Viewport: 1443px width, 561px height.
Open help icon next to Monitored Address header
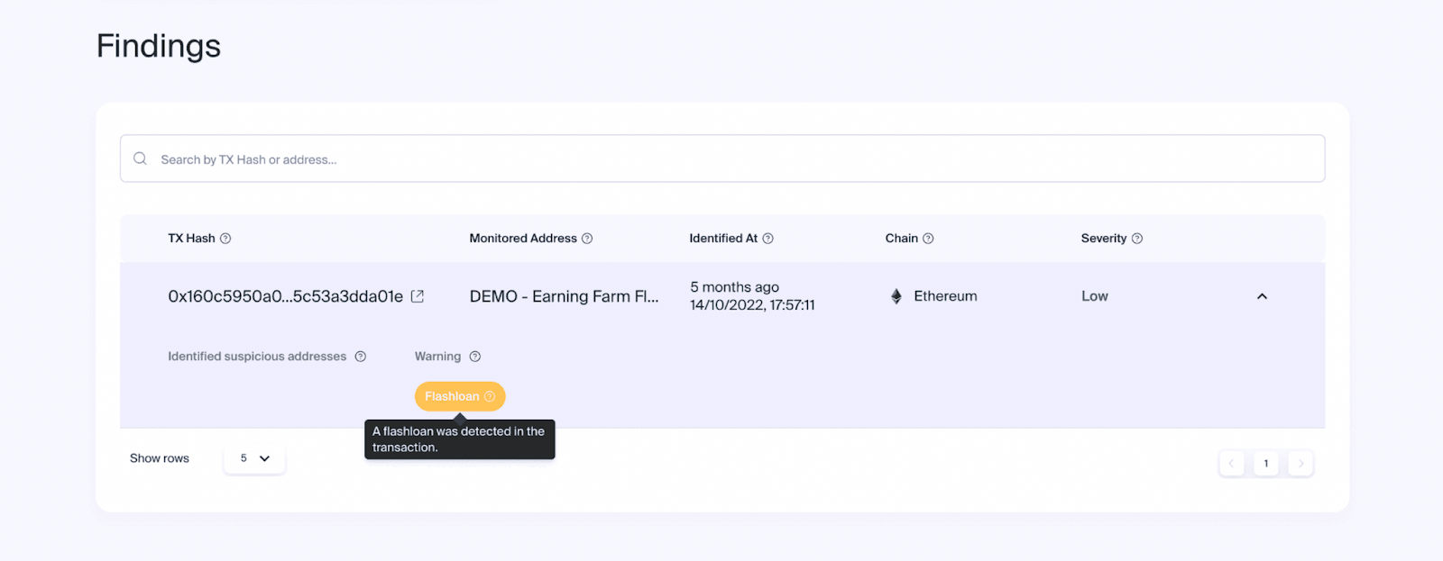coord(587,239)
